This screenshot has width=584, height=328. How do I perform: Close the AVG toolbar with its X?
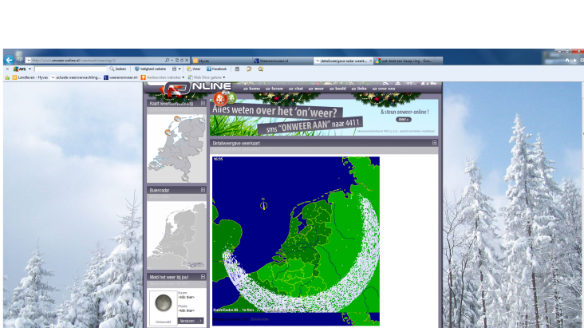click(7, 69)
